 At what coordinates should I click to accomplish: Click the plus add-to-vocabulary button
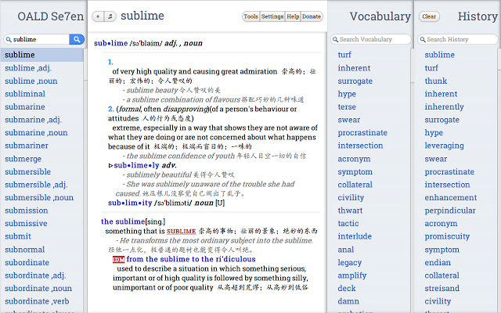click(98, 16)
